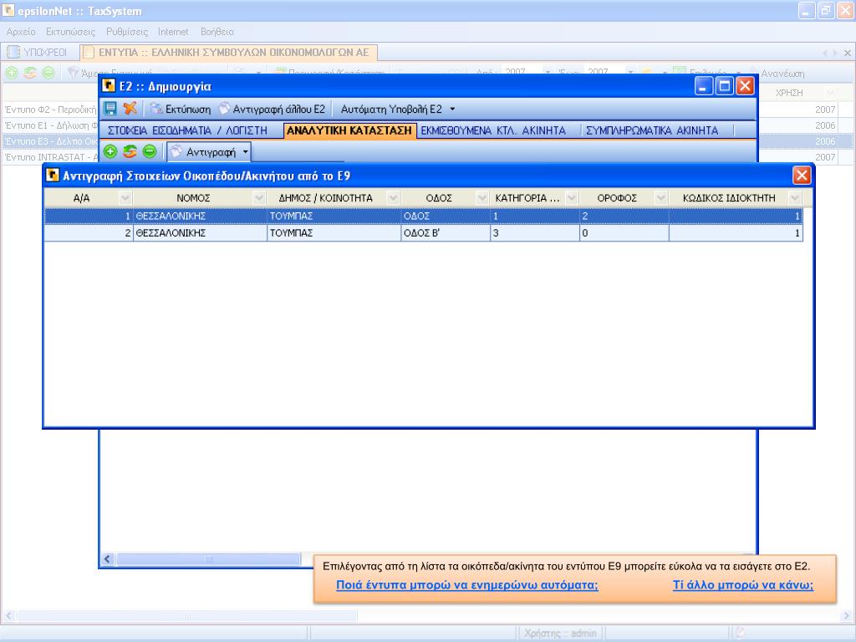Click left arrow of E2 horizontal scrollbar
Viewport: 856px width, 642px height.
(108, 559)
